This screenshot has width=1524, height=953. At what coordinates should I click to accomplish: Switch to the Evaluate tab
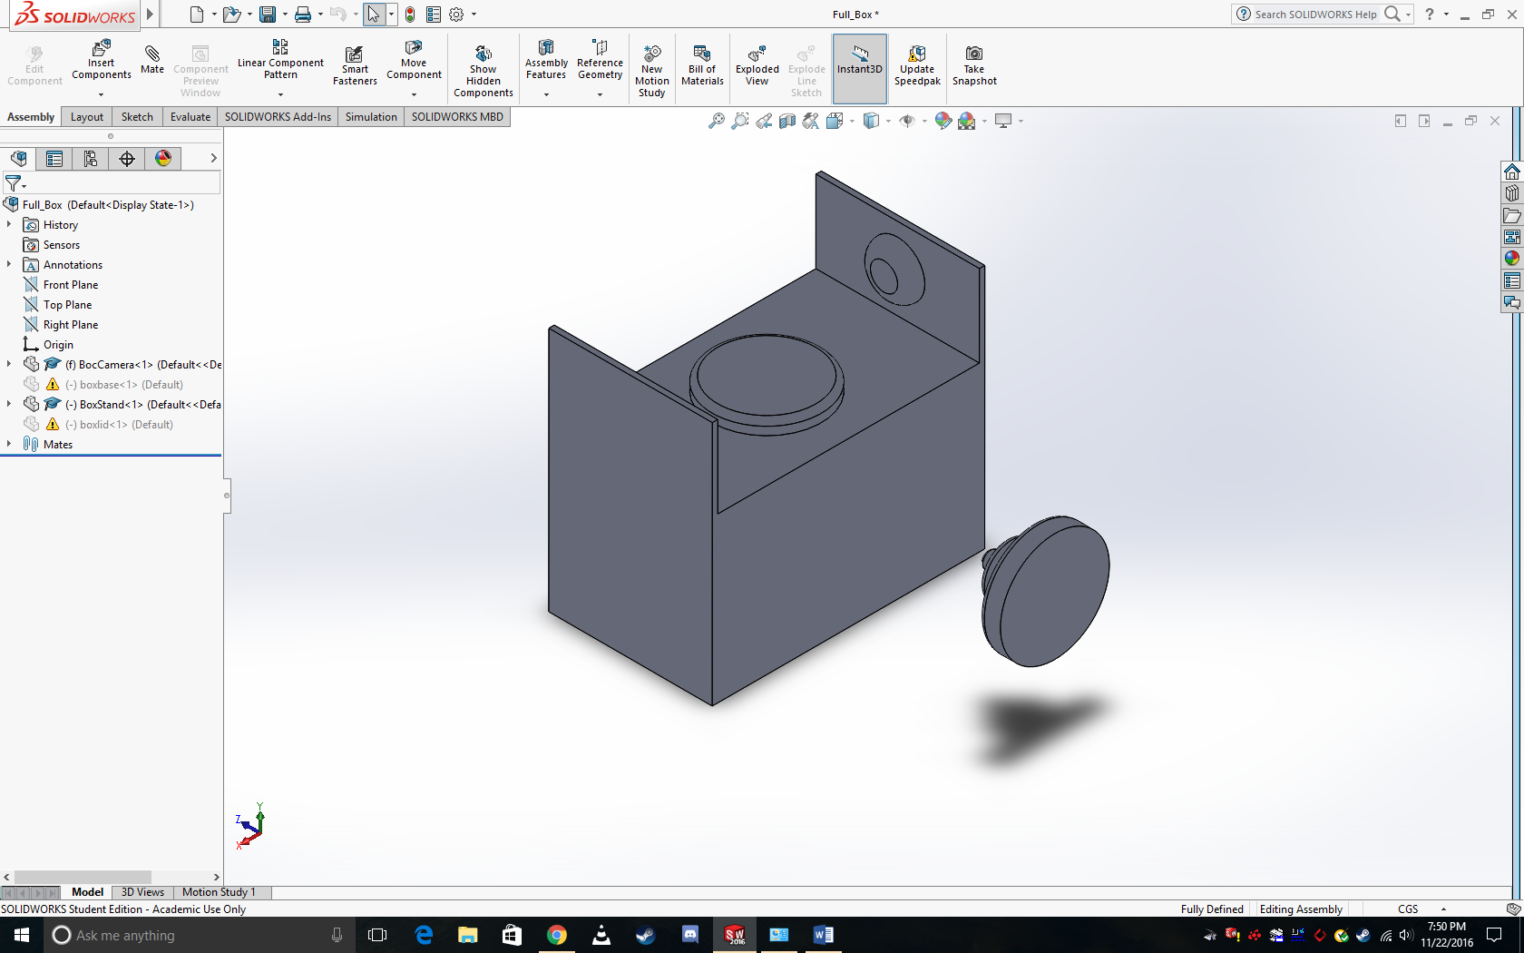point(190,117)
